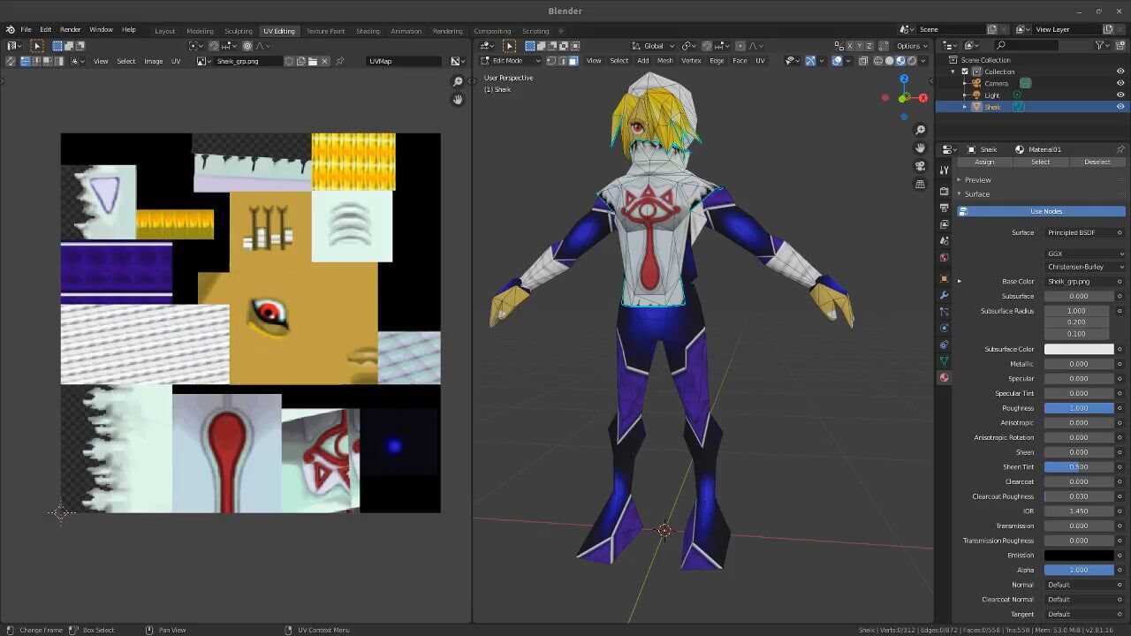Switch to the Texture Paint workspace tab

tap(325, 31)
